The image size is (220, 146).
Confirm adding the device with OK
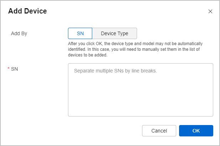click(x=196, y=131)
